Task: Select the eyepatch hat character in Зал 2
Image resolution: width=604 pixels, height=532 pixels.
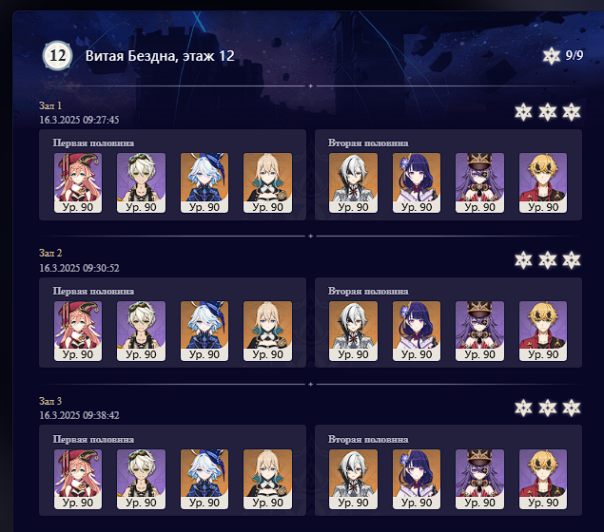Action: coord(479,331)
